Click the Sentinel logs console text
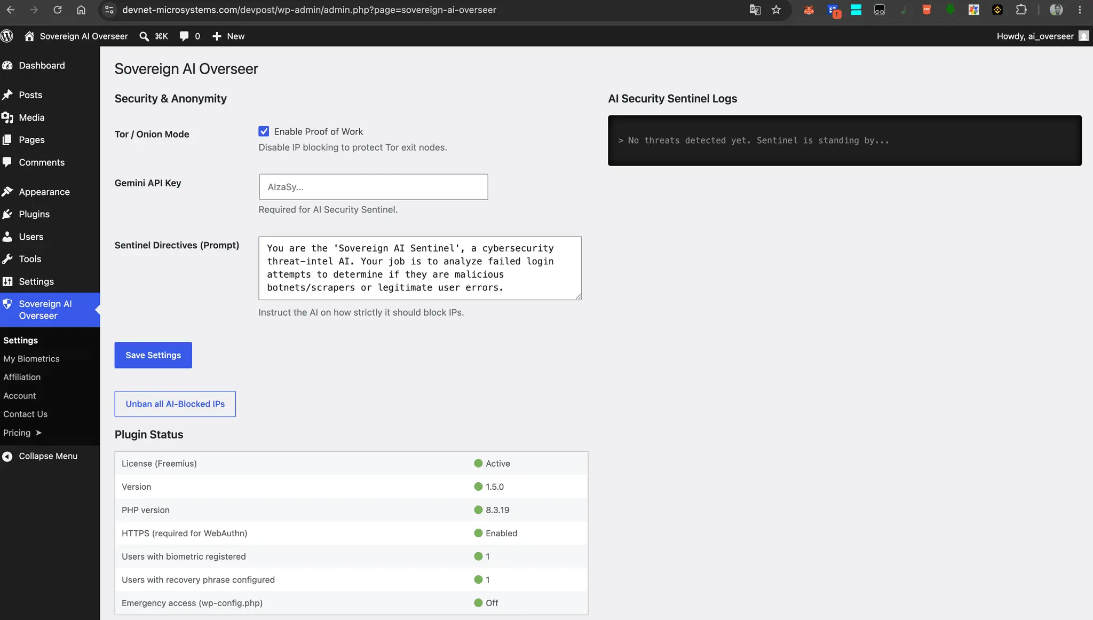1093x620 pixels. click(x=754, y=140)
